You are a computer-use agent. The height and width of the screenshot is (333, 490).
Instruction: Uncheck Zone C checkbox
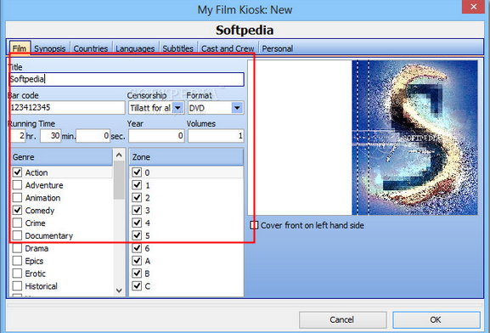pyautogui.click(x=137, y=285)
